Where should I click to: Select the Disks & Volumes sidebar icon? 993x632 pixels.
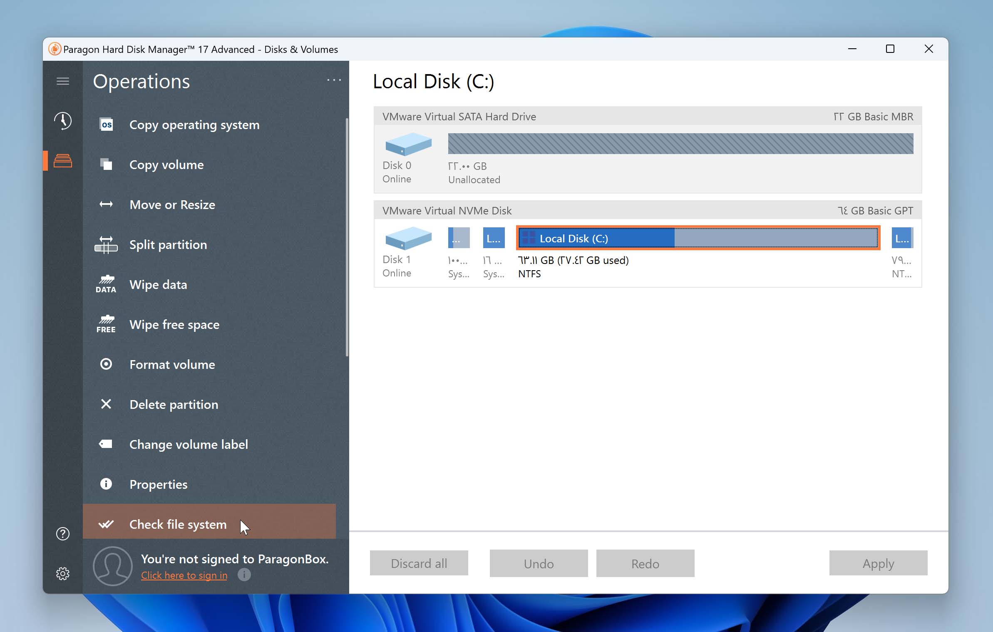pyautogui.click(x=63, y=161)
